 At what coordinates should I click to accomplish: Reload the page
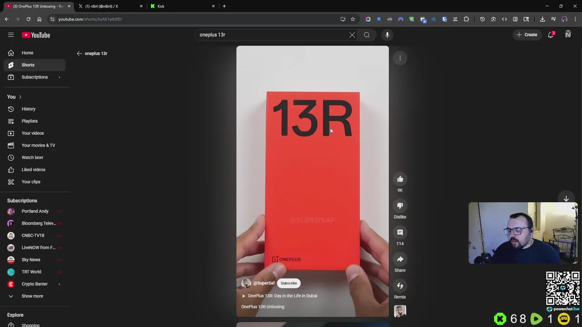[28, 19]
